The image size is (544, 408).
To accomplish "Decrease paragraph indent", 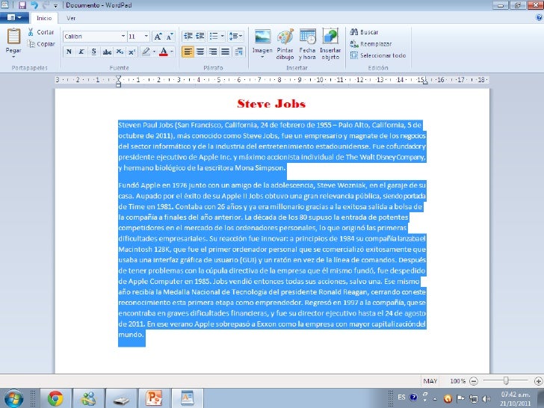I will point(188,36).
